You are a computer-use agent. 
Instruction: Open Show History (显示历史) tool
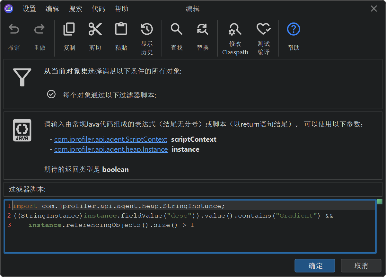[x=147, y=30]
